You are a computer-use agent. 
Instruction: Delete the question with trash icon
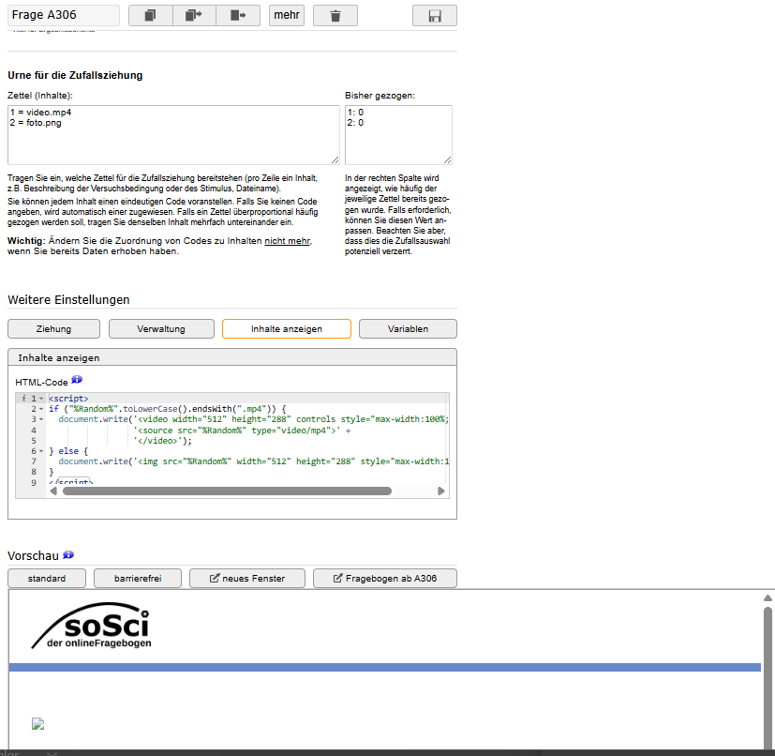click(335, 16)
